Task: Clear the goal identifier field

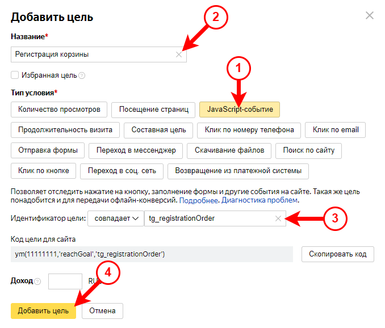Action: point(278,218)
